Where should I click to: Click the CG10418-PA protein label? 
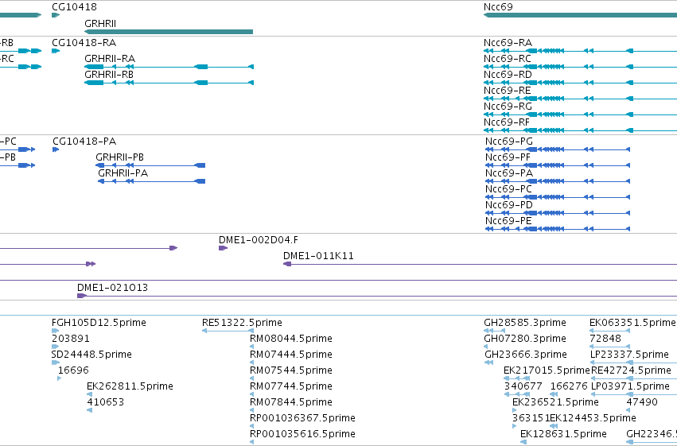pos(84,142)
